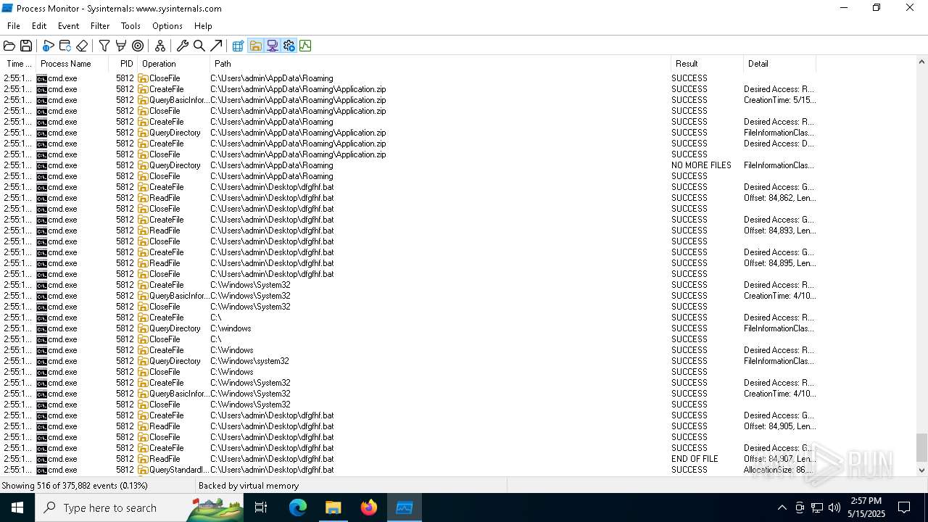Screen dimensions: 928x522
Task: Select the 'Offset: 84,862' detail cell
Action: (x=779, y=198)
